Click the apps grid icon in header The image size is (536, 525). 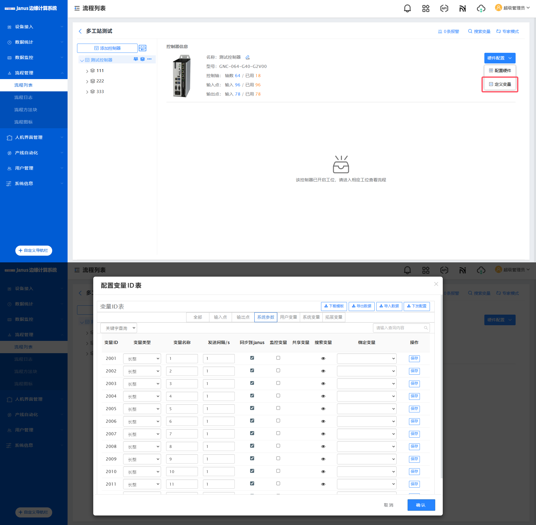click(425, 8)
